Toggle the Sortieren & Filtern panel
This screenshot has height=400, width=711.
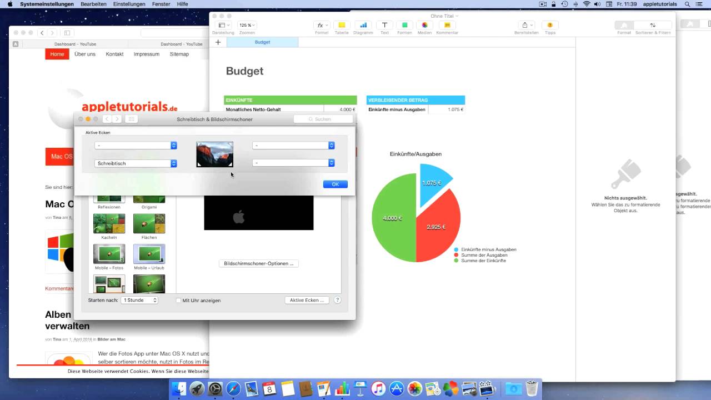tap(653, 26)
